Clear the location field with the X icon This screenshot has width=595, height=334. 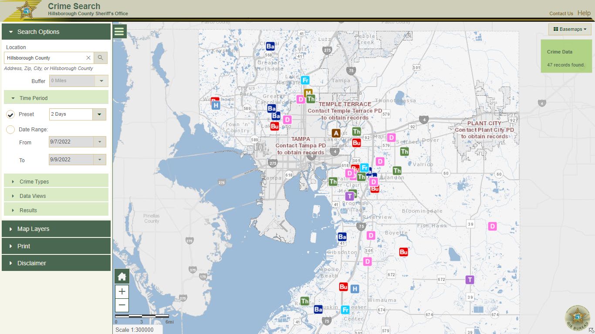pyautogui.click(x=88, y=58)
